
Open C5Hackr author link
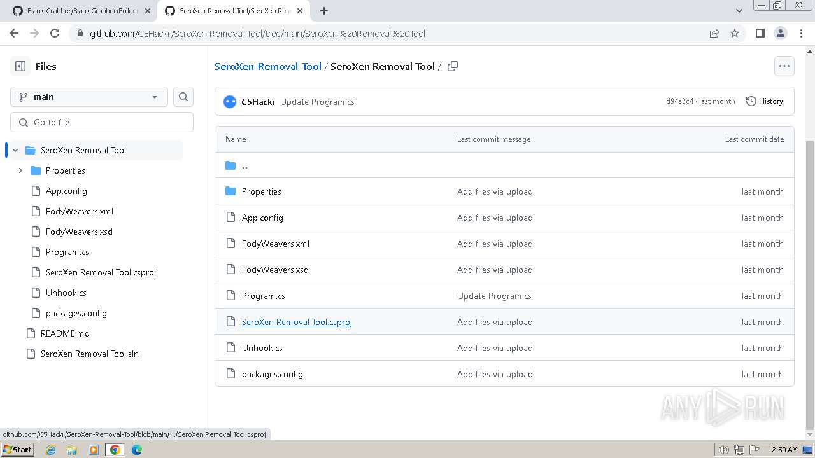click(258, 102)
